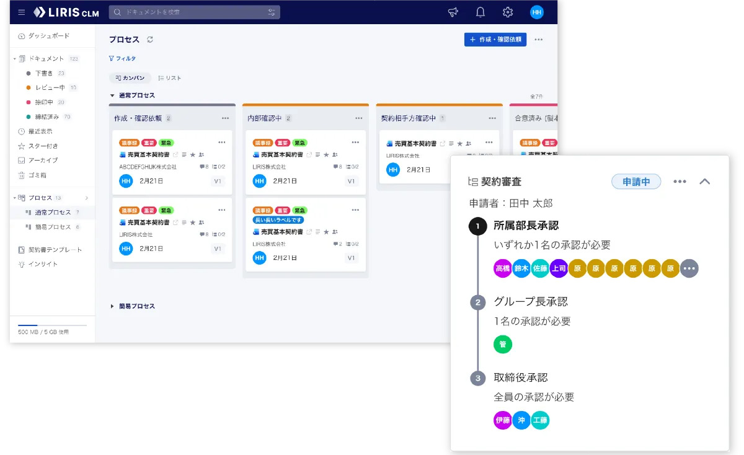
Task: Expand the 簡易プロセス section triangle
Action: 112,306
